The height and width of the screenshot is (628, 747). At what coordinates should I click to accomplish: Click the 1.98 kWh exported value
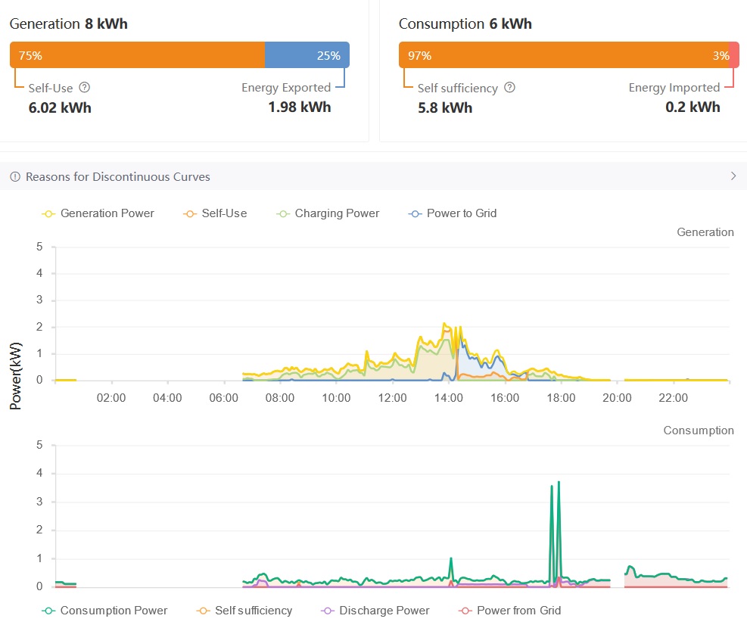(300, 107)
